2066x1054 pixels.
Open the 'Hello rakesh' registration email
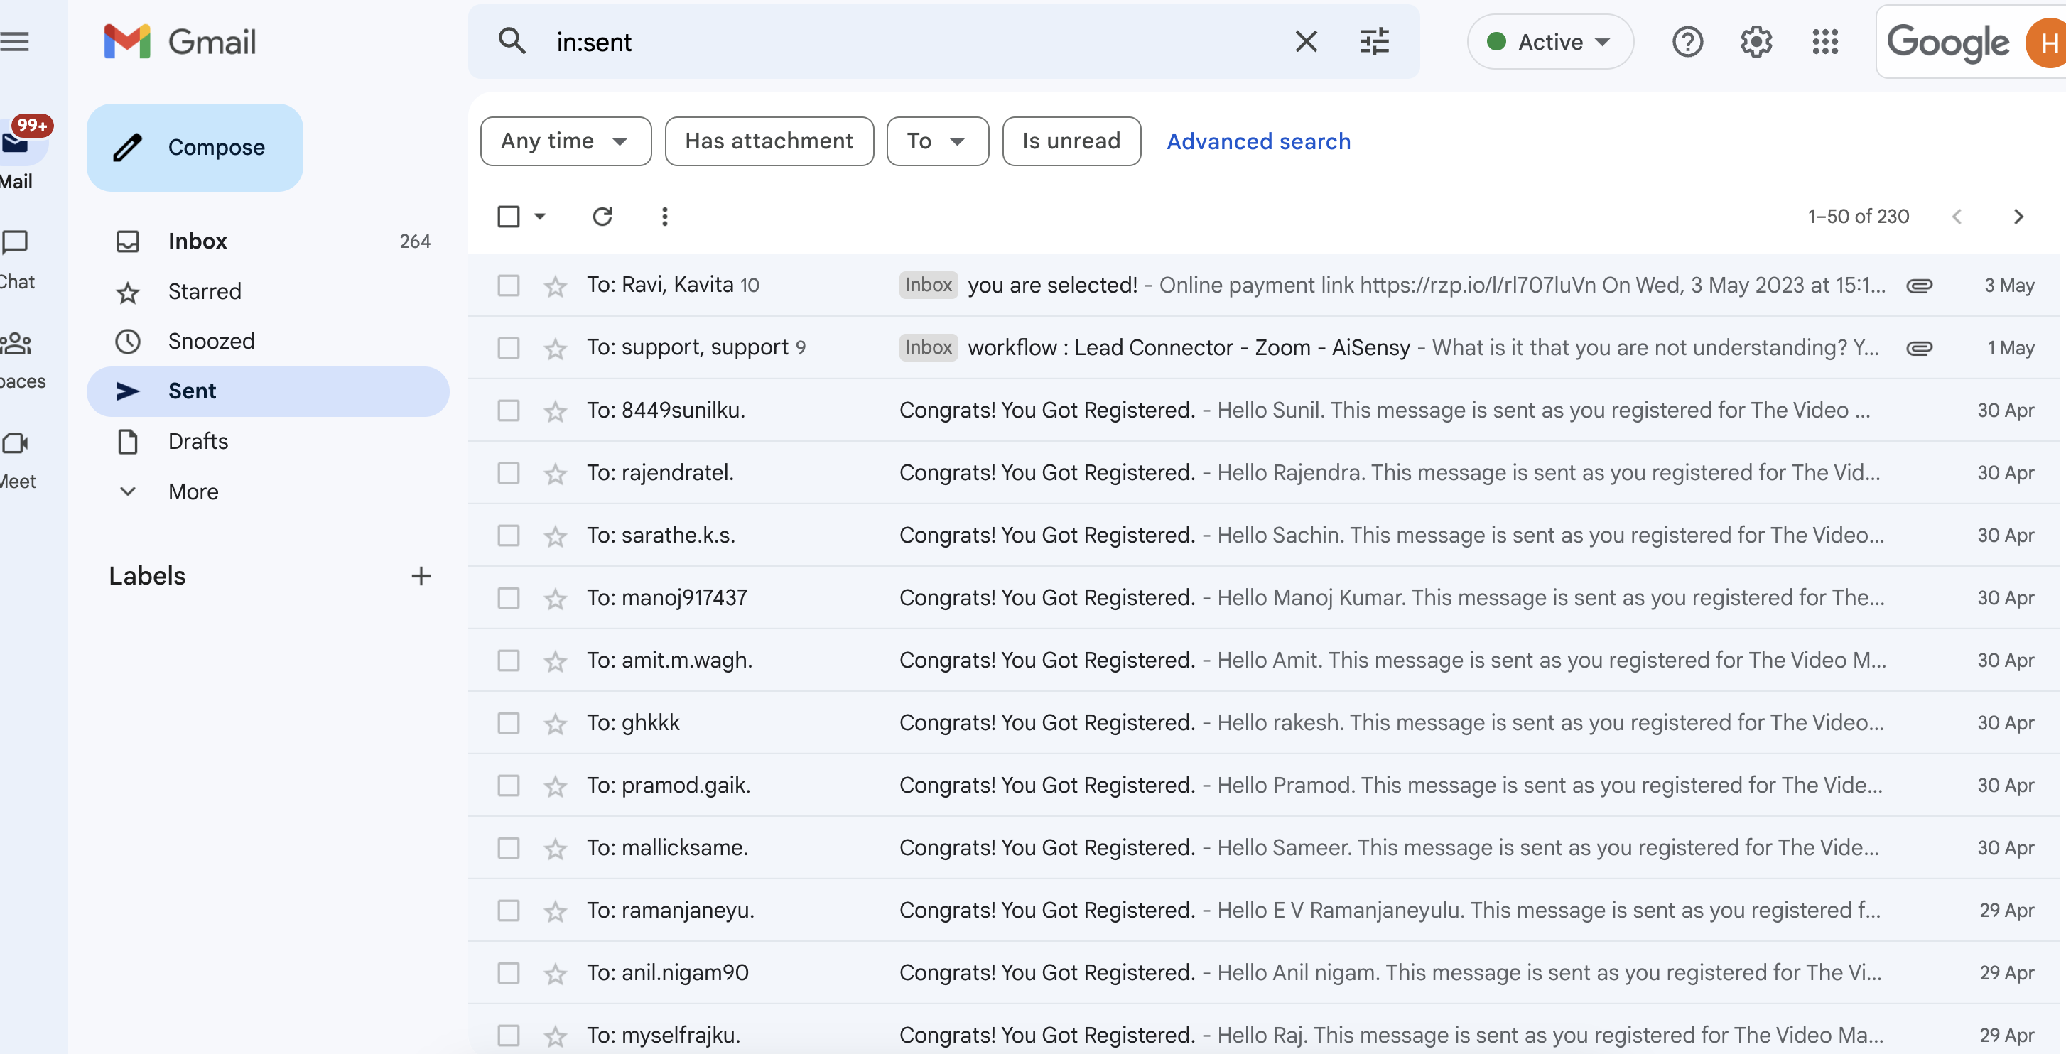coord(1264,723)
